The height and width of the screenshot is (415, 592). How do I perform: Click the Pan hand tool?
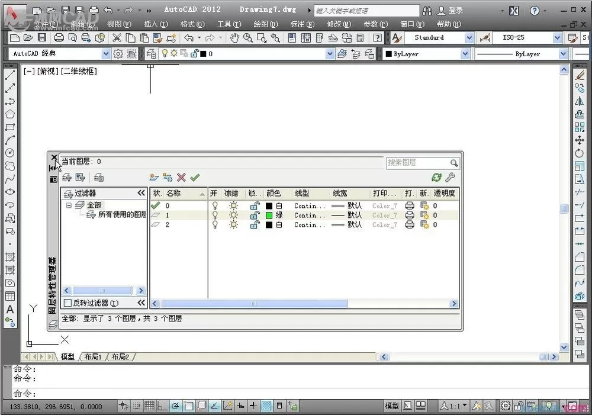click(x=234, y=38)
